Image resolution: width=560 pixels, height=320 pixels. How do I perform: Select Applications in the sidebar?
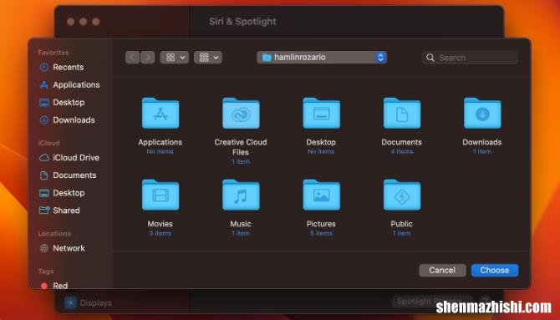pos(69,84)
